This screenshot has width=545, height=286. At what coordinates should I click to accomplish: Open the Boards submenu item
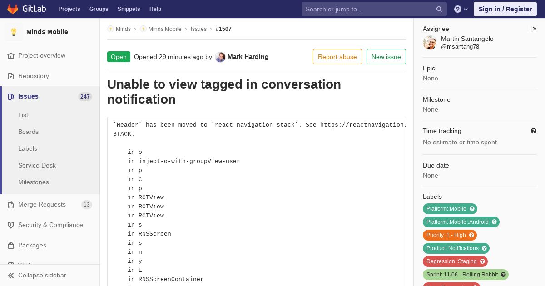[28, 132]
